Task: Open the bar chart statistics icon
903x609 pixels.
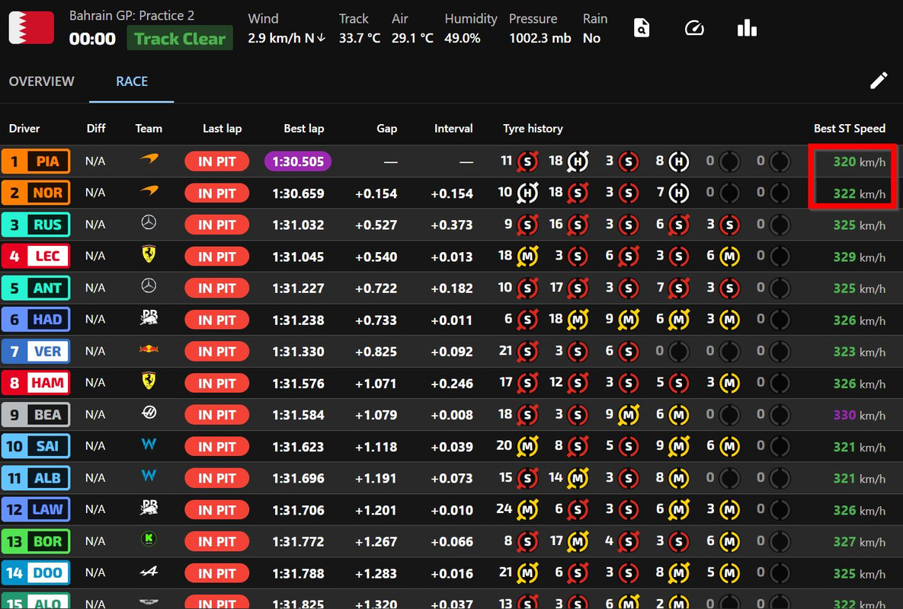Action: tap(747, 27)
